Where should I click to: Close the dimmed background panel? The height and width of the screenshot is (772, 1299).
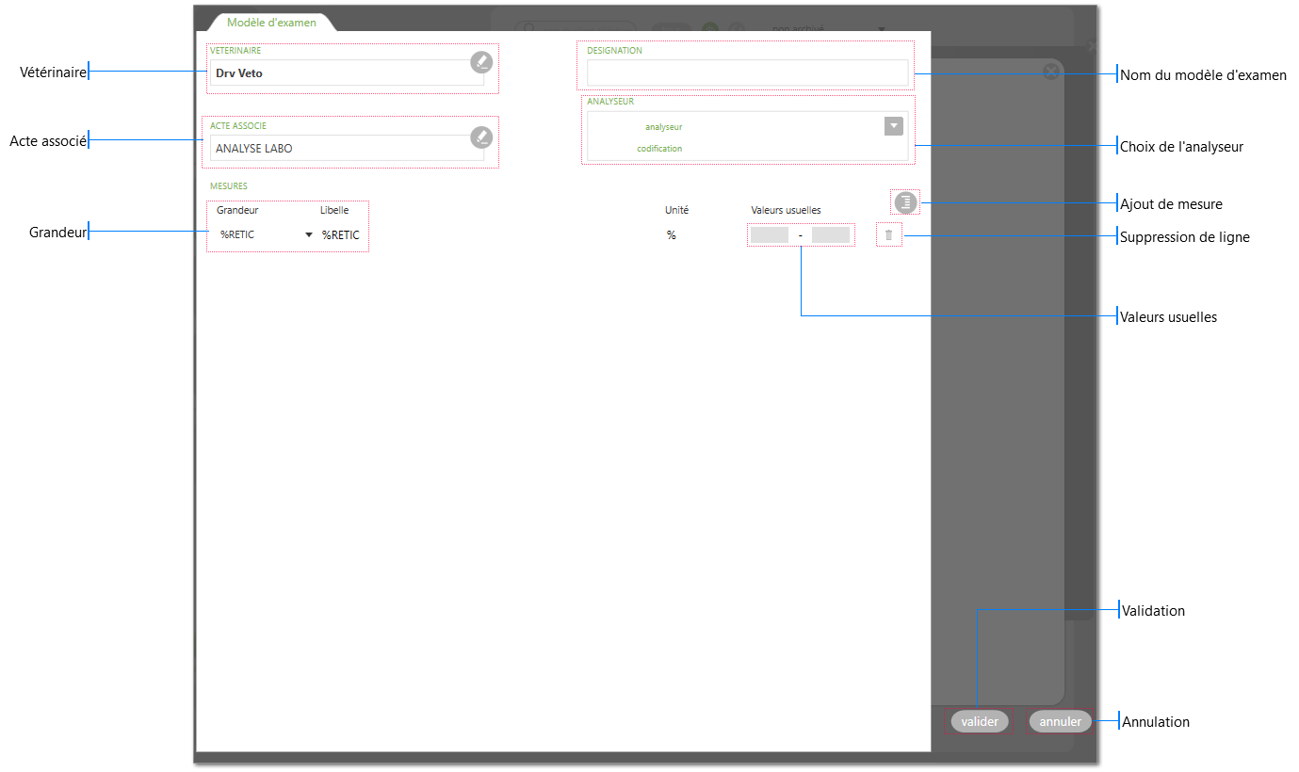coord(1051,72)
